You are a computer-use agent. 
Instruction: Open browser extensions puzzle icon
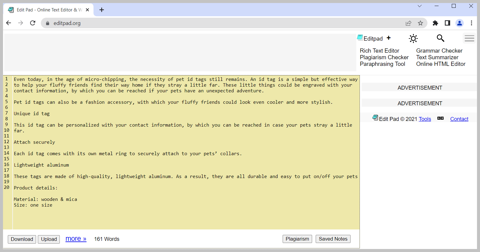click(435, 23)
